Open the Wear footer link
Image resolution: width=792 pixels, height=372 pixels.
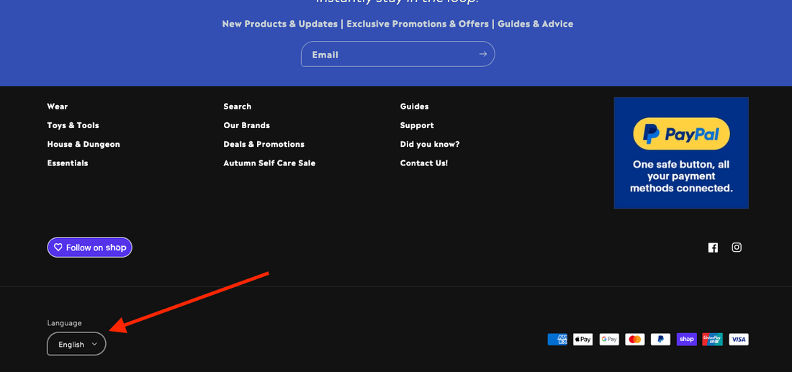58,106
